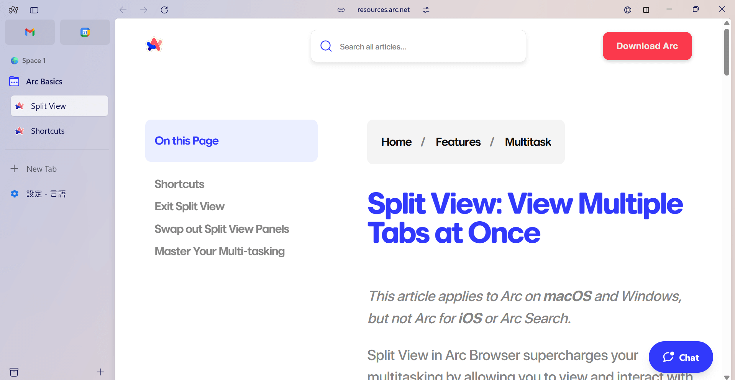Click the scrollbar up arrow
Image resolution: width=735 pixels, height=380 pixels.
[727, 23]
